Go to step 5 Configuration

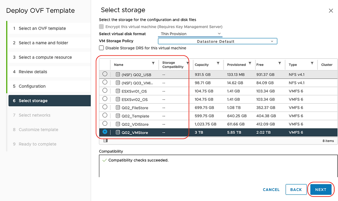pos(49,86)
